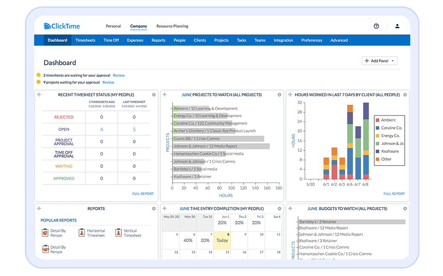The image size is (443, 276).
Task: Grab the move handle on Recent Timesheet Status
Action: click(x=39, y=94)
